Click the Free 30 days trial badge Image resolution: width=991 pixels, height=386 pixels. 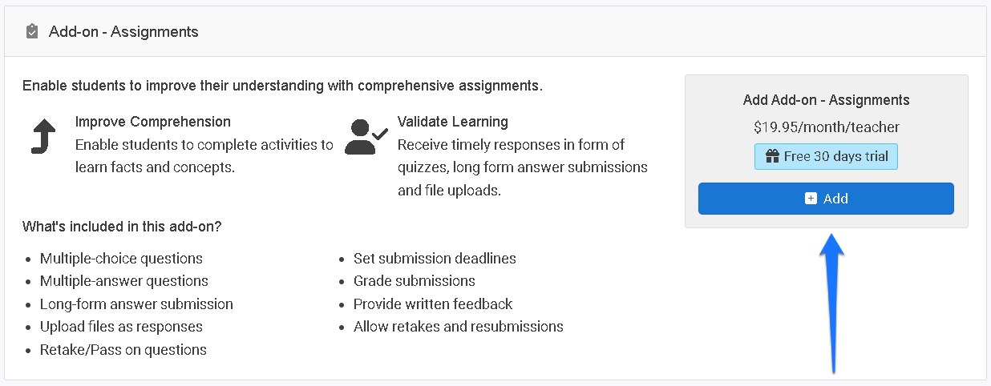pyautogui.click(x=826, y=156)
